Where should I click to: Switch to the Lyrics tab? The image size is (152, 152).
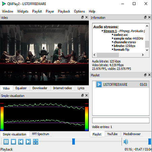pyautogui.click(x=81, y=88)
